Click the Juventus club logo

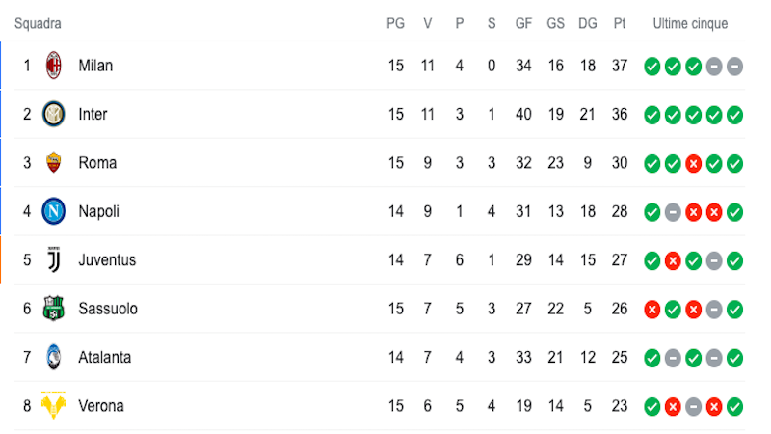pyautogui.click(x=54, y=259)
